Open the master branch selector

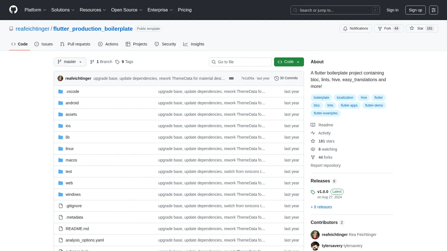[x=70, y=62]
